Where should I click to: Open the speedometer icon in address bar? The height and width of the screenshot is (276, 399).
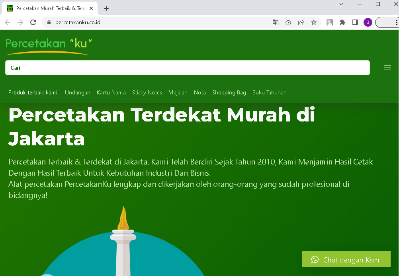click(x=288, y=22)
